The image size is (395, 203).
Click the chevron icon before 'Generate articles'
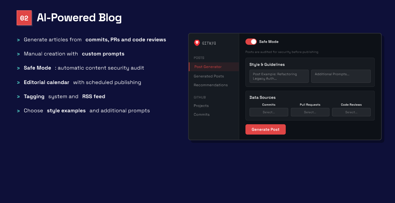(18, 40)
